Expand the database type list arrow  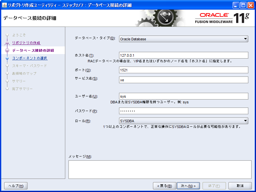tap(245, 38)
